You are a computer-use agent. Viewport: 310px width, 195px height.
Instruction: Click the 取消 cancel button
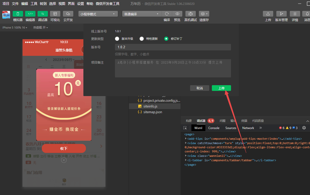click(199, 88)
